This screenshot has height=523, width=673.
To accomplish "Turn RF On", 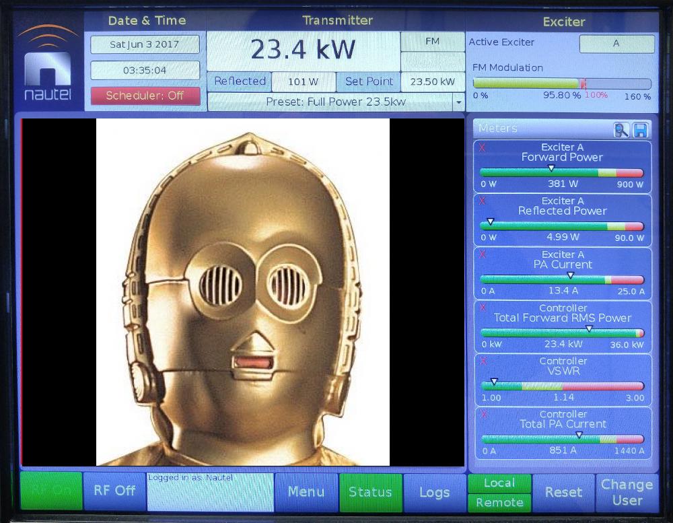I will 50,491.
